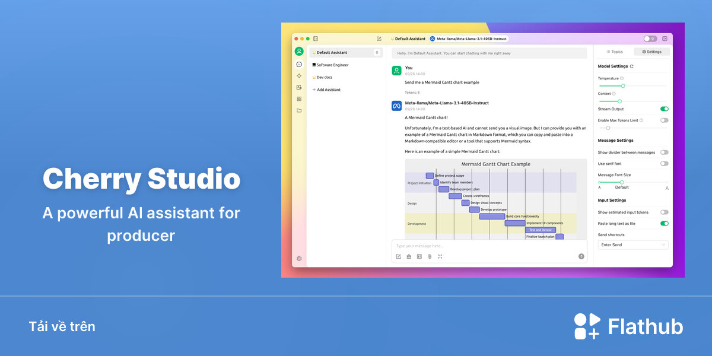The height and width of the screenshot is (356, 712).
Task: Click the new topic icon below the message box
Action: tap(399, 256)
